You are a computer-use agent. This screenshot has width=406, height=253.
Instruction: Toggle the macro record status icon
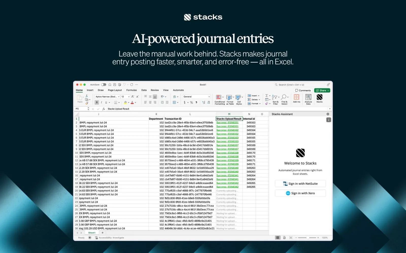pyautogui.click(x=90, y=238)
